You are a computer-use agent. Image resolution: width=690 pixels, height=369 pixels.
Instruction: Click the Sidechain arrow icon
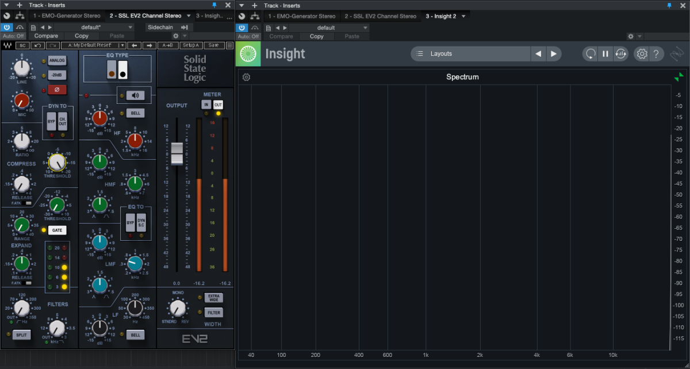point(185,27)
